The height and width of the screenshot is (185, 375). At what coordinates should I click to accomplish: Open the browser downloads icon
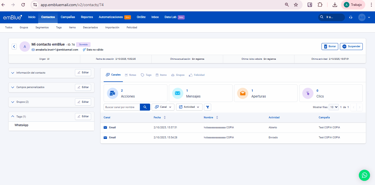(x=335, y=5)
